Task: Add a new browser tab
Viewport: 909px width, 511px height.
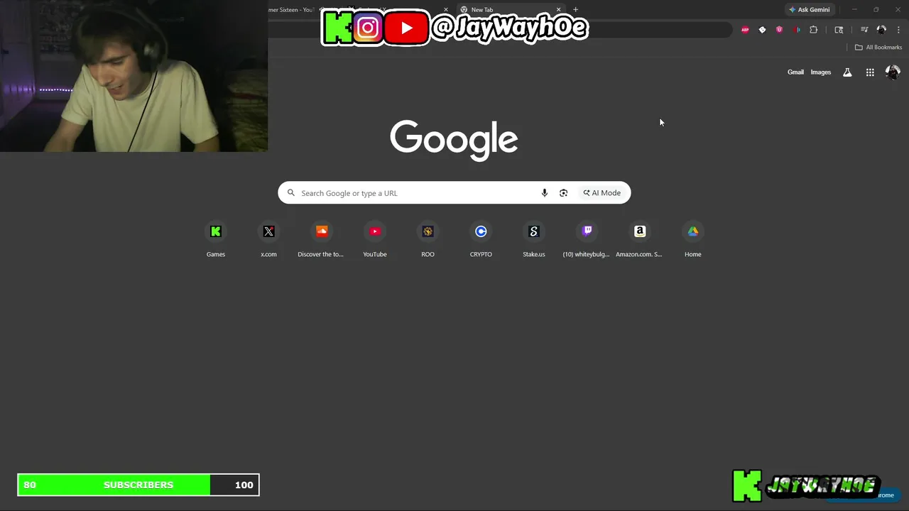Action: click(x=575, y=10)
